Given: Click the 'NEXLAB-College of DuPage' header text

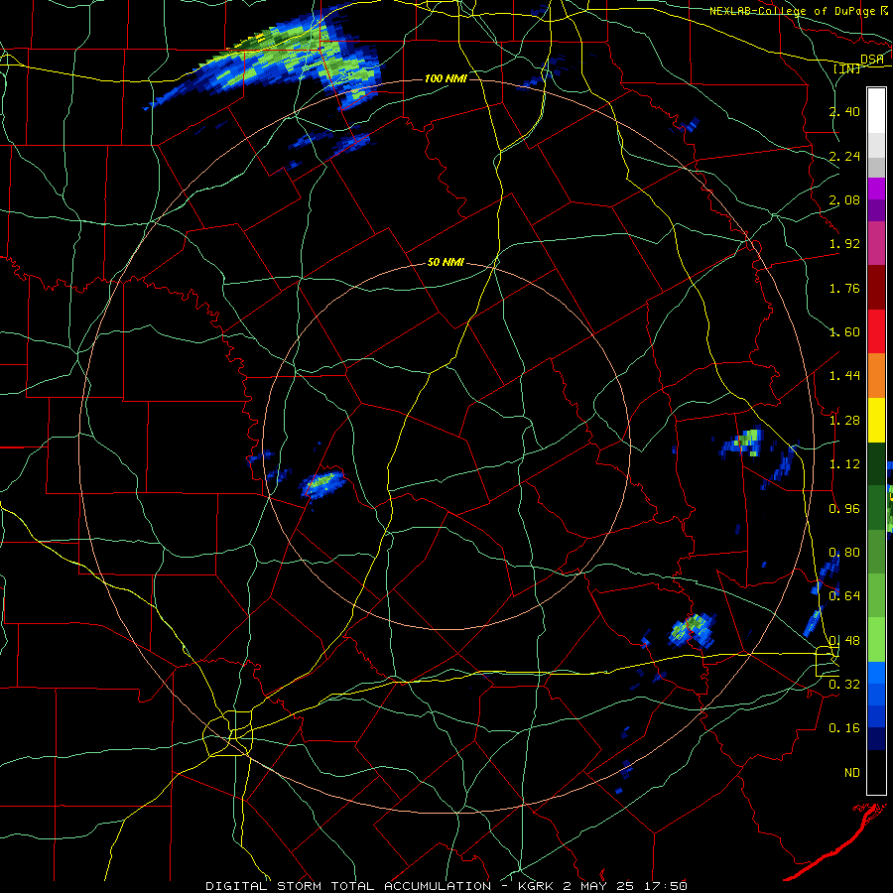Looking at the screenshot, I should point(792,11).
